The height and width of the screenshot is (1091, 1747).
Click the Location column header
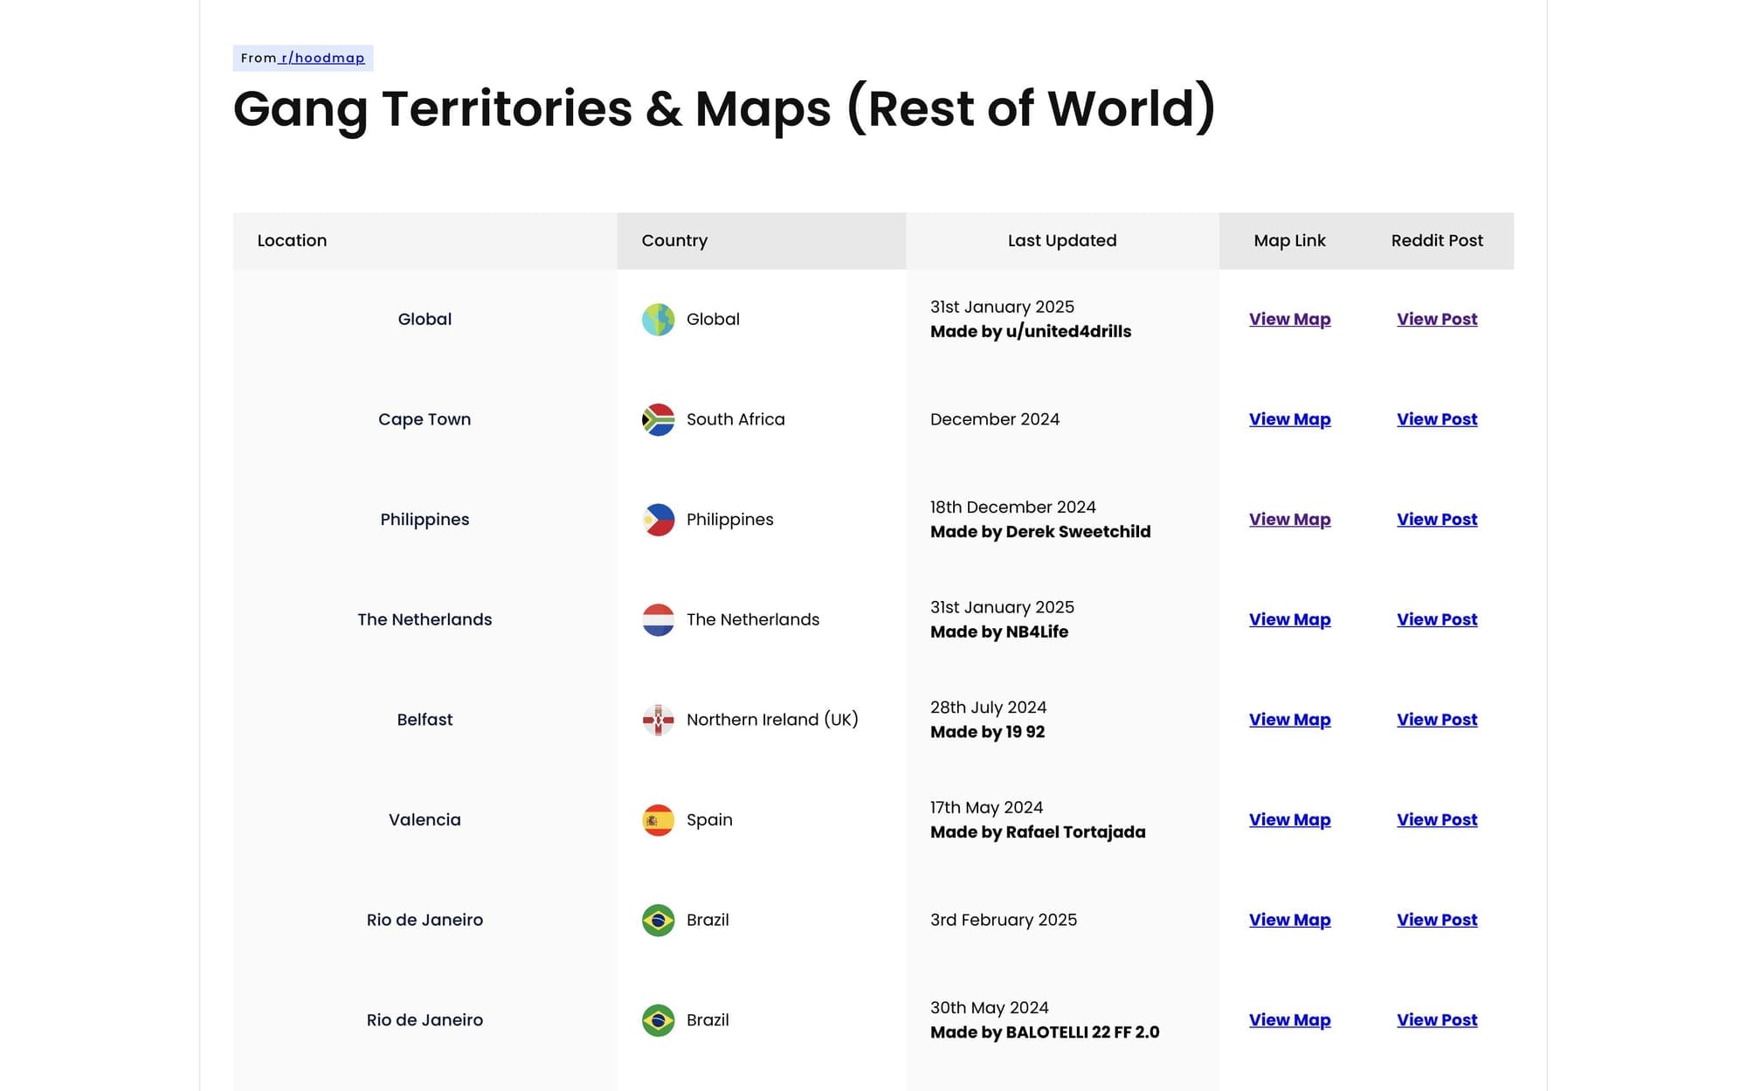click(x=425, y=241)
